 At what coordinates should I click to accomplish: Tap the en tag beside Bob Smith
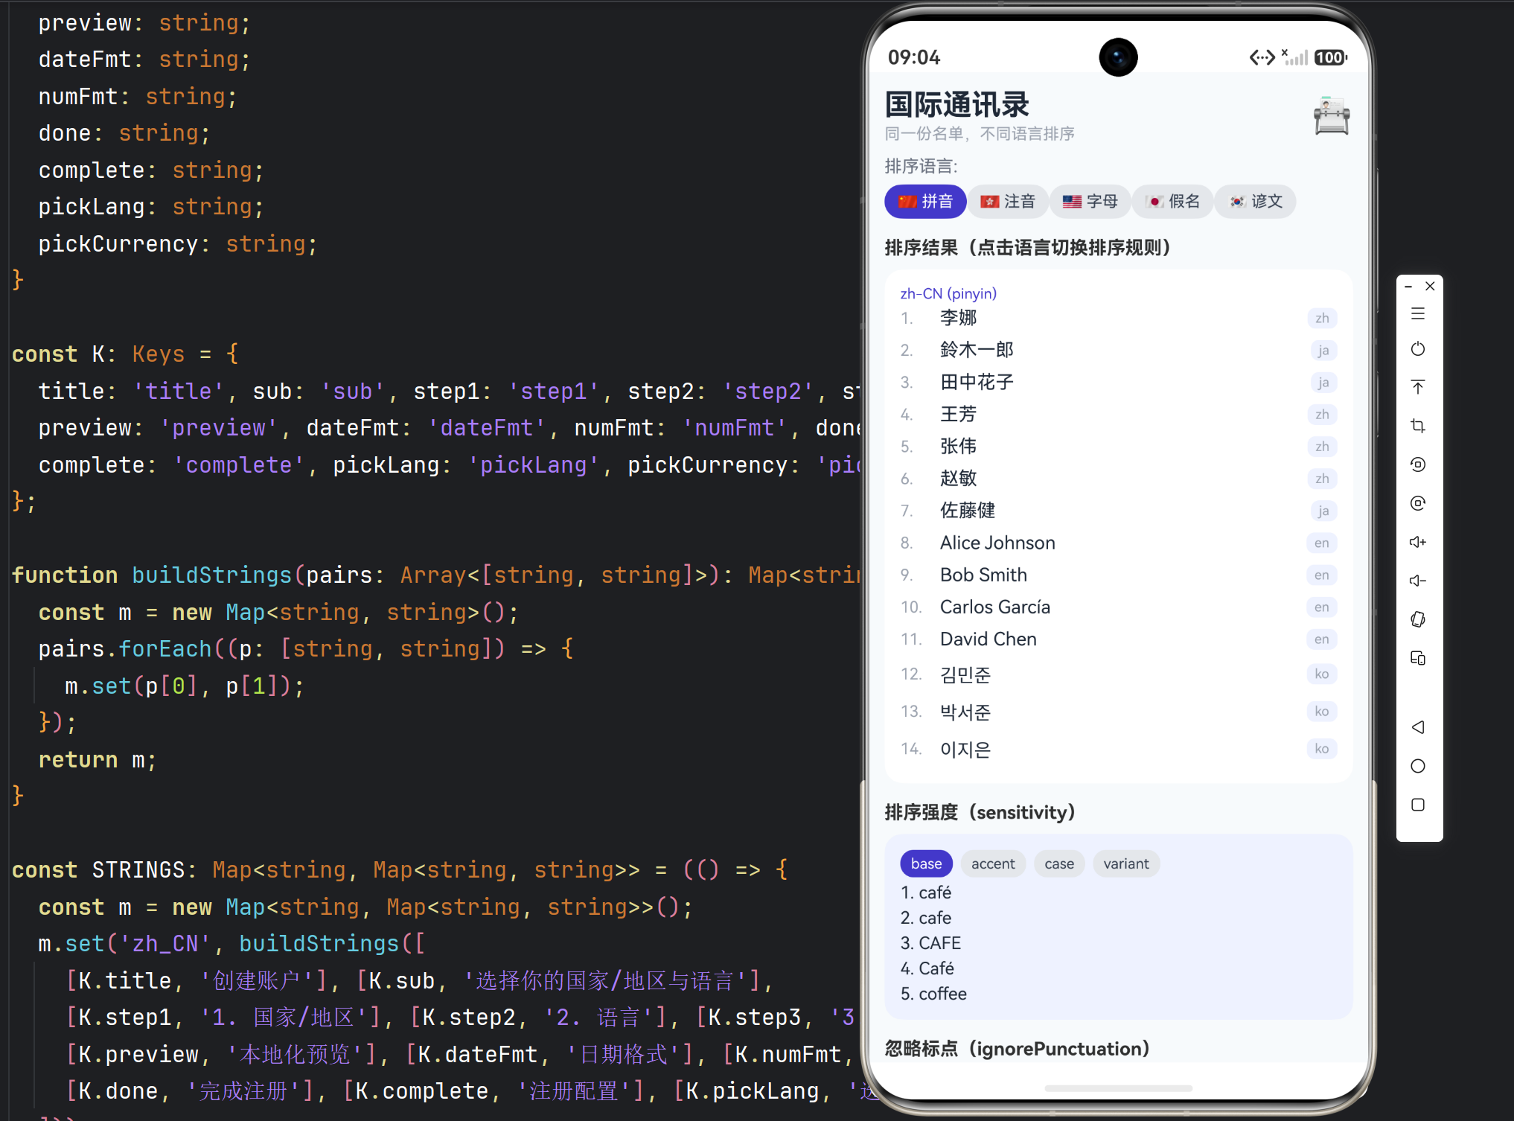coord(1321,575)
